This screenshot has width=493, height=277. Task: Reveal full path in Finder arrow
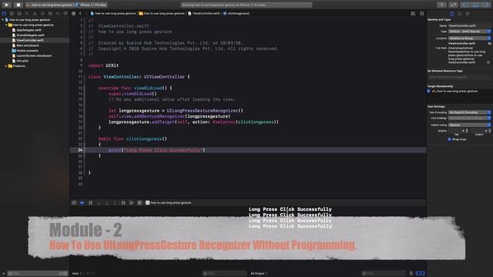click(x=488, y=62)
